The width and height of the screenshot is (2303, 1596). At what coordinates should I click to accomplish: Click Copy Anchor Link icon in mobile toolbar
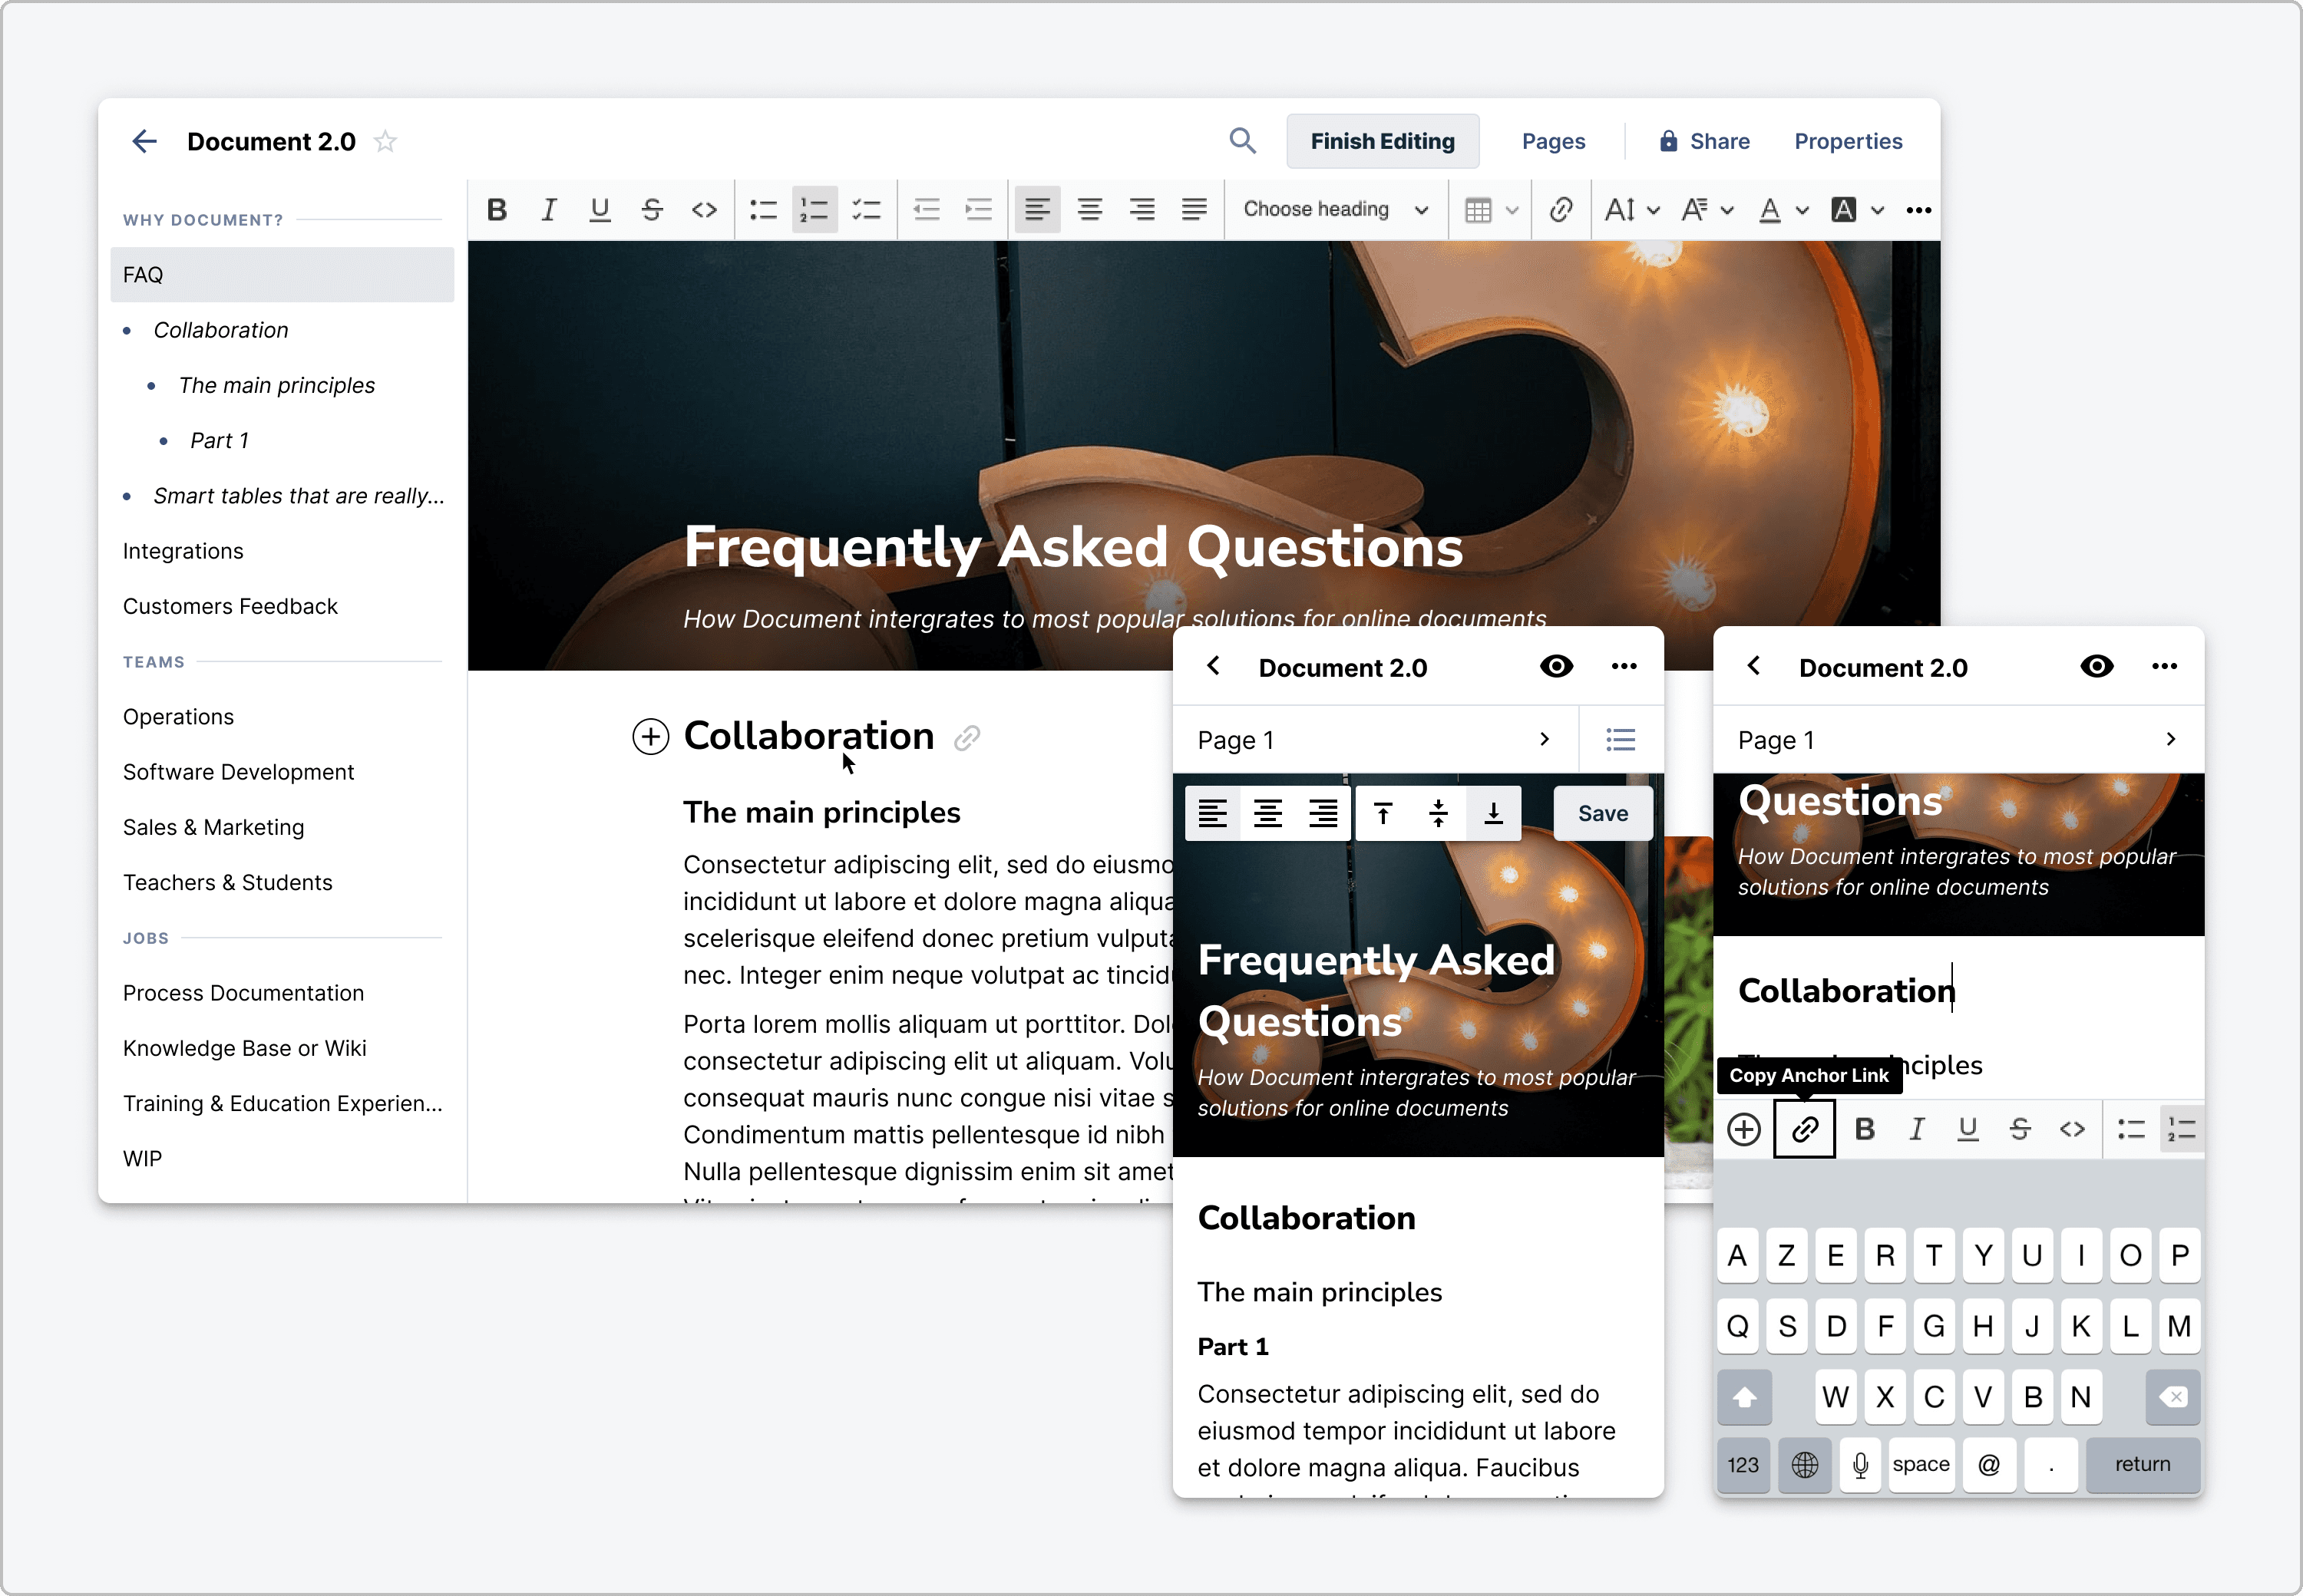[x=1804, y=1129]
